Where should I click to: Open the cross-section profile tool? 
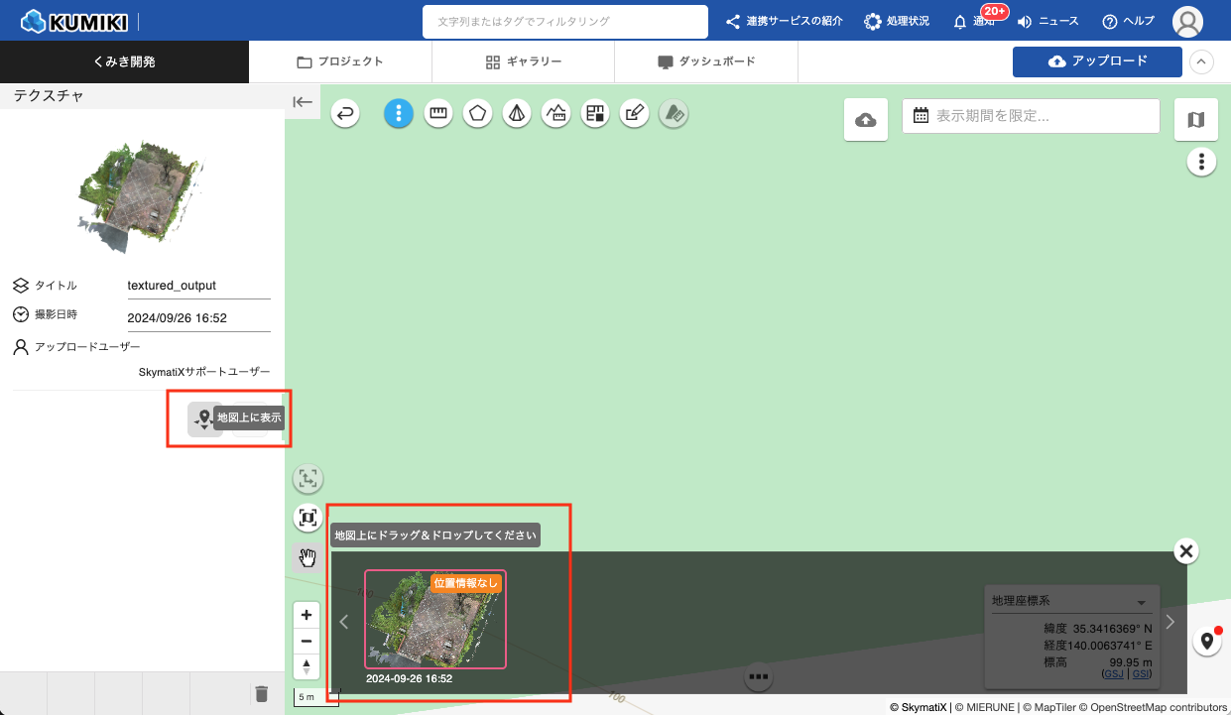555,114
